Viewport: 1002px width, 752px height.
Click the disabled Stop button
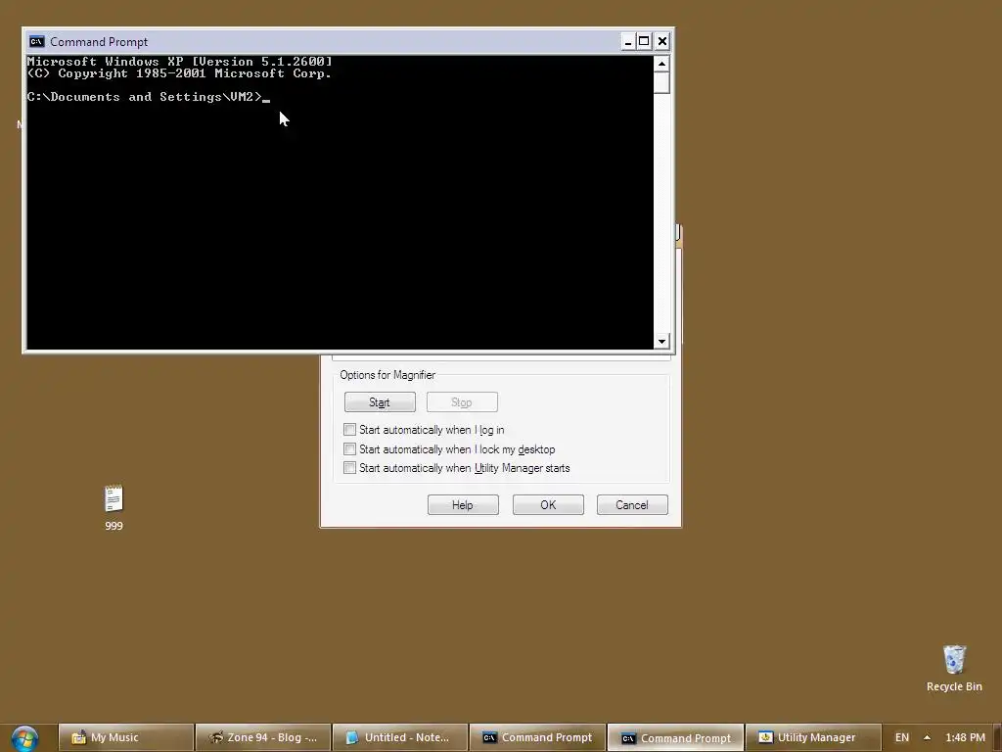point(462,402)
